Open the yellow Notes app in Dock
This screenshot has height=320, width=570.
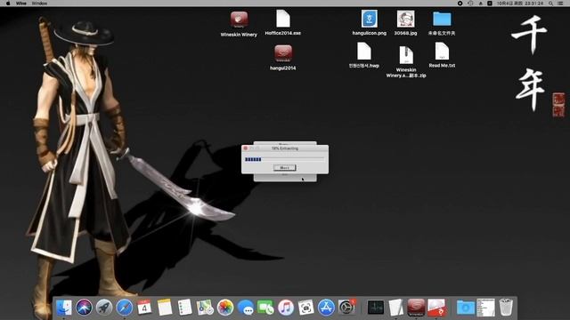165,308
